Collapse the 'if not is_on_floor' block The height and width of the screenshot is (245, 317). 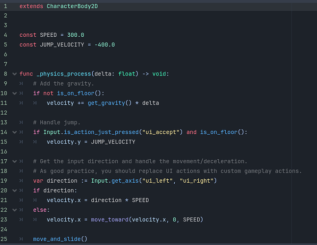[14, 94]
